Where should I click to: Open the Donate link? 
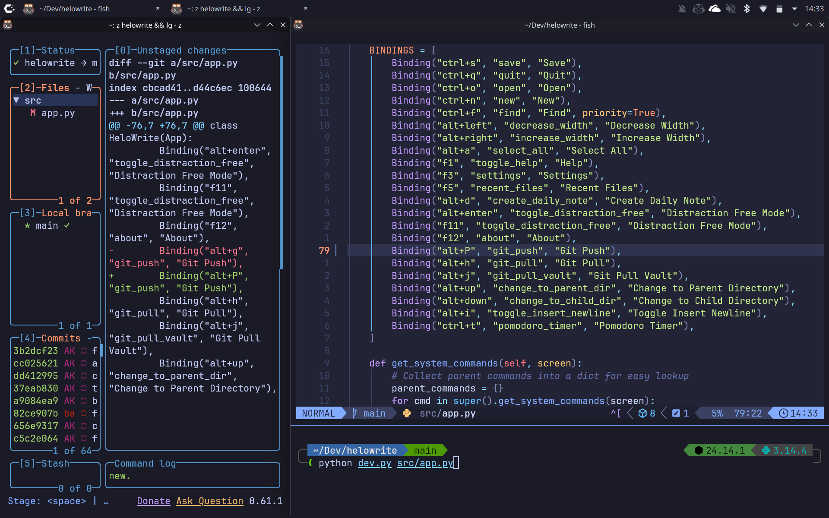tap(154, 501)
